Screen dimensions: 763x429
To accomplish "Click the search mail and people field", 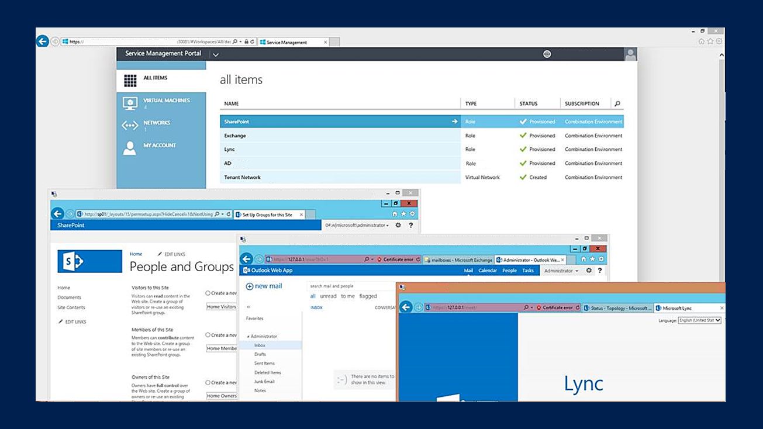I will 351,286.
